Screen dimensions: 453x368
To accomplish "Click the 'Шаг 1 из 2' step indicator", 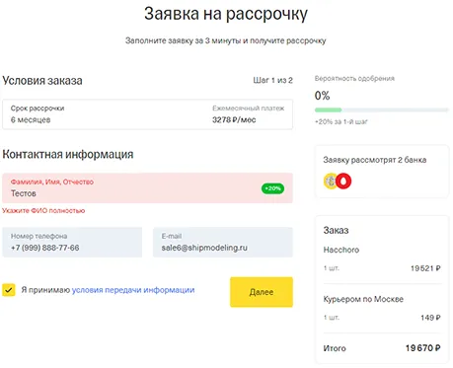I will pos(272,80).
